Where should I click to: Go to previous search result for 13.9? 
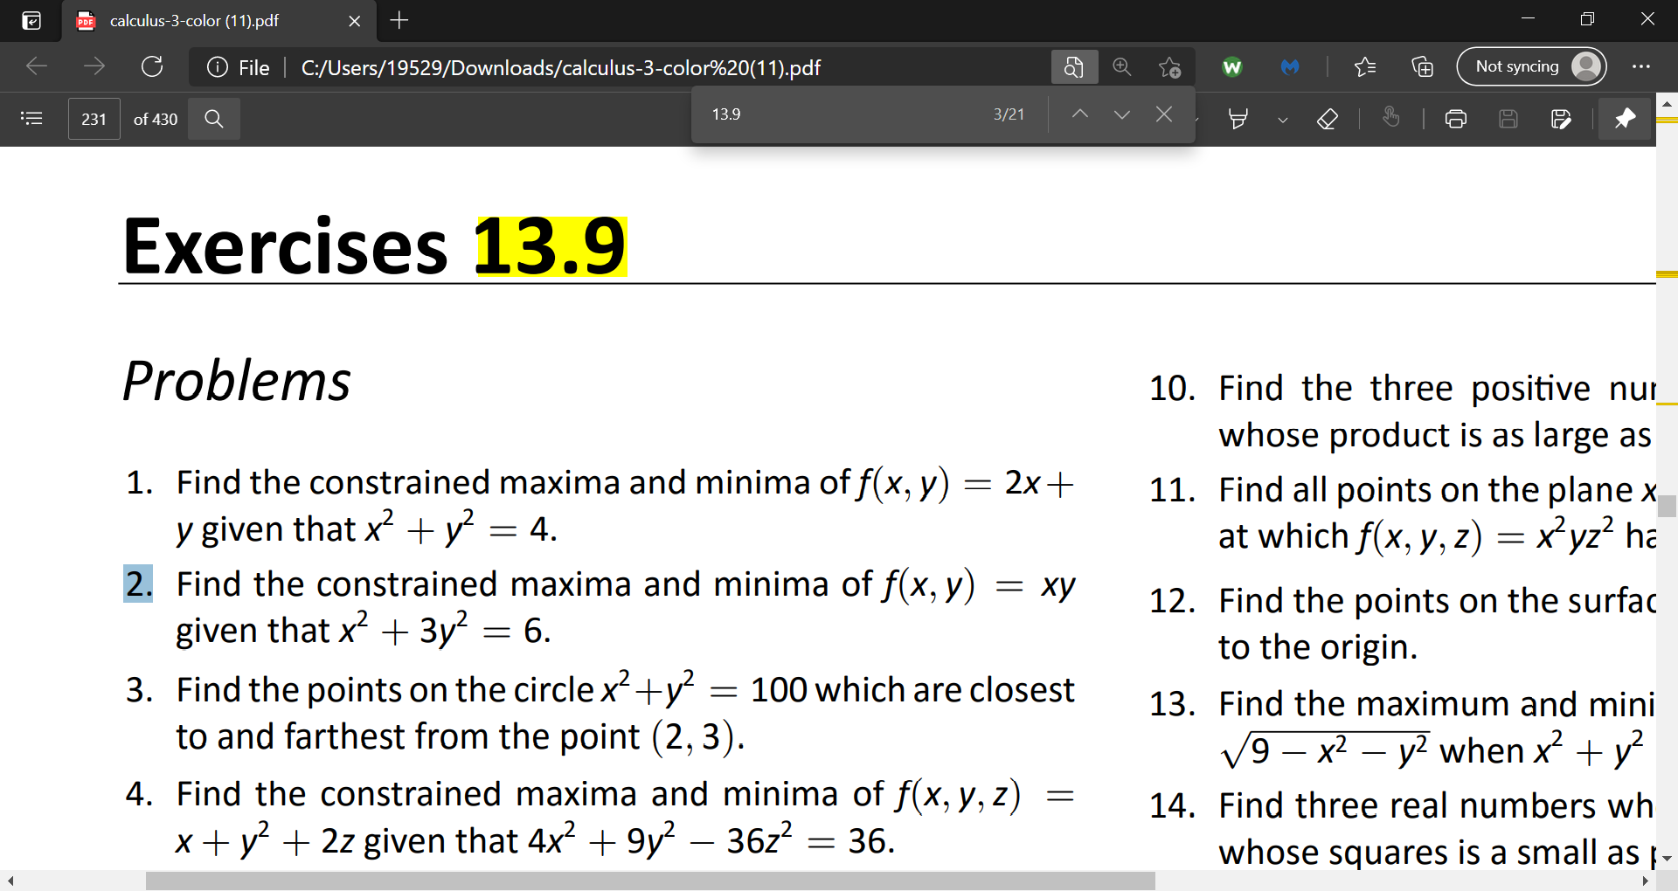pos(1079,114)
